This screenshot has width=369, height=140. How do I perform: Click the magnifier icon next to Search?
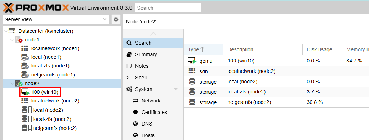coord(129,43)
